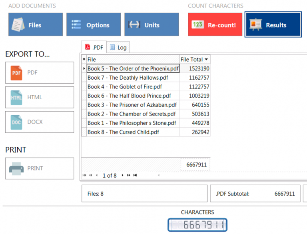
Task: Click the printer icon
Action: point(16,168)
